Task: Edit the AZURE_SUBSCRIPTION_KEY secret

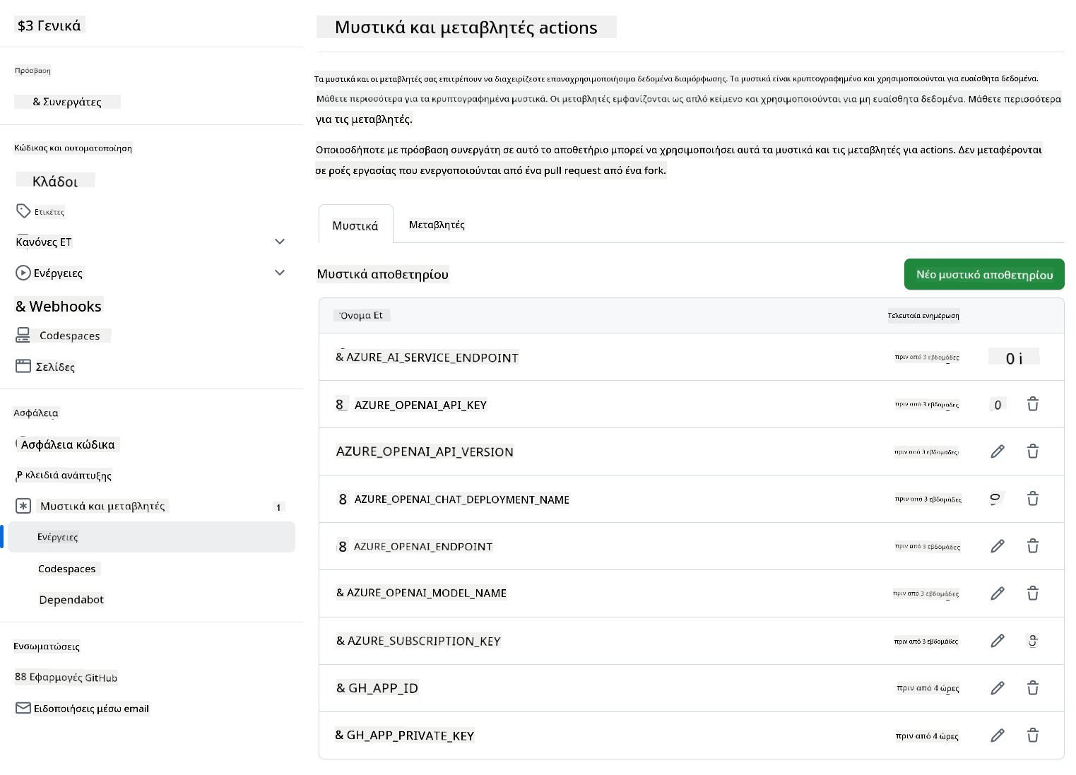Action: coord(998,641)
